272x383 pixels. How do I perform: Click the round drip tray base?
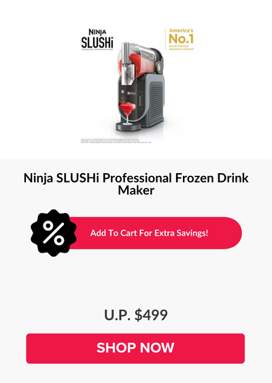[x=128, y=126]
